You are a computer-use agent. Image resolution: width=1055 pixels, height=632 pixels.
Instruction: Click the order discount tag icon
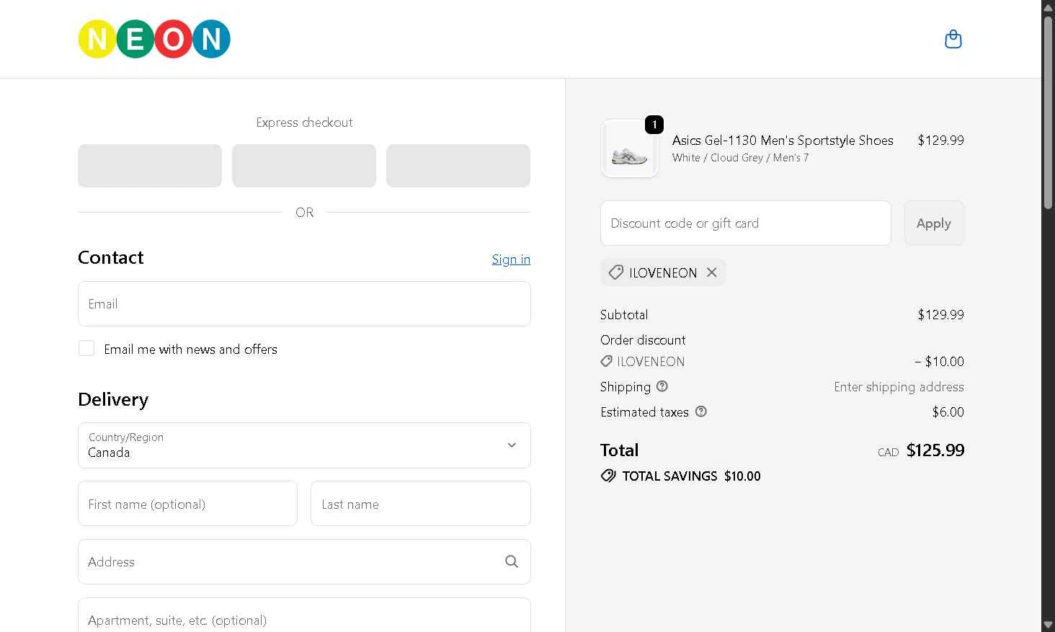click(606, 361)
